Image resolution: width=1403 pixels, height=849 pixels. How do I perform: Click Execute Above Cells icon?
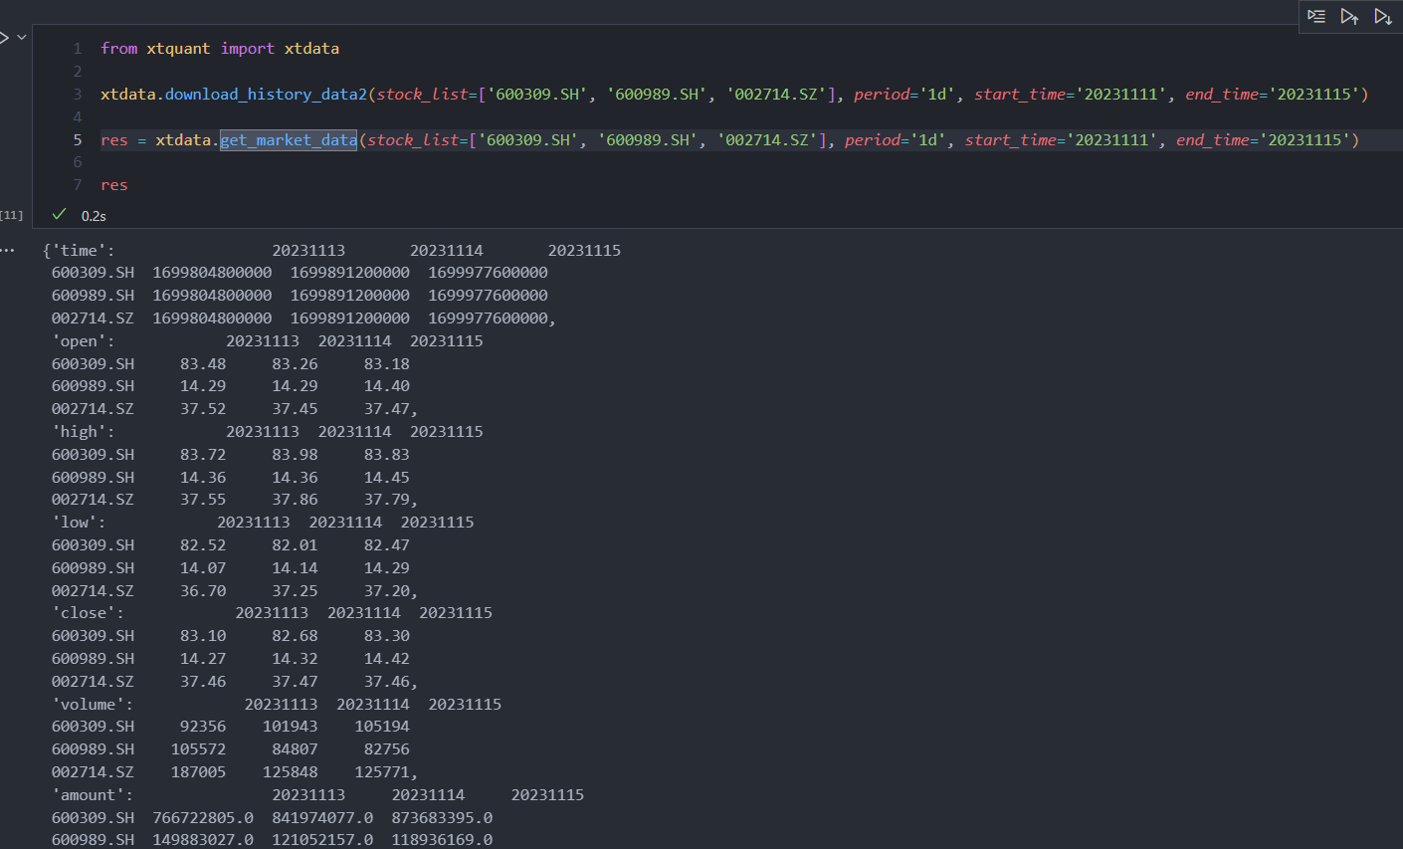[1349, 16]
